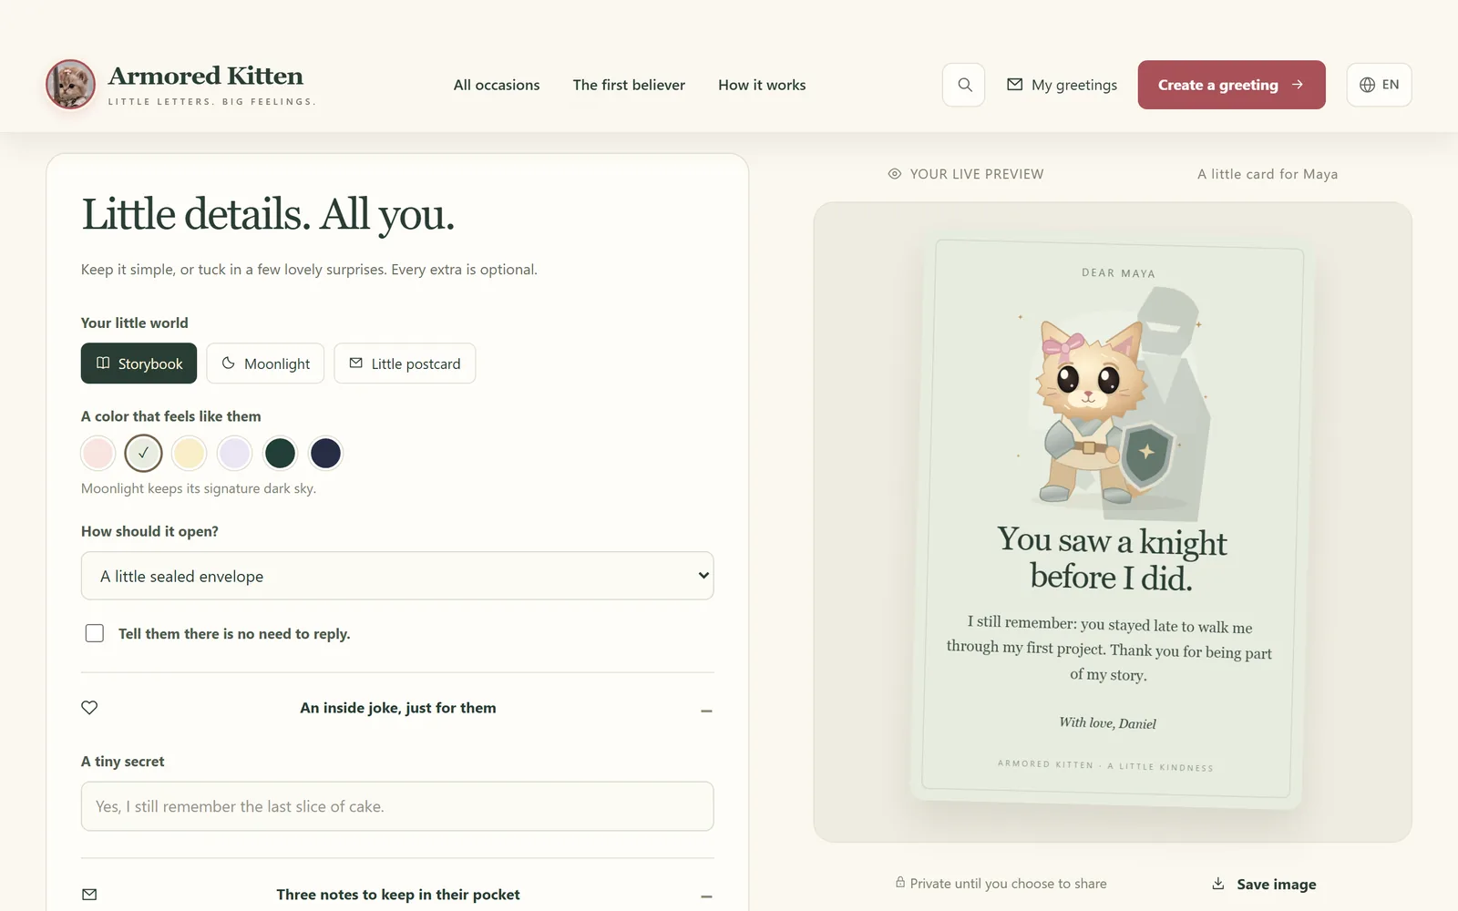Pick the pale yellow color swatch
The image size is (1458, 911).
(190, 453)
